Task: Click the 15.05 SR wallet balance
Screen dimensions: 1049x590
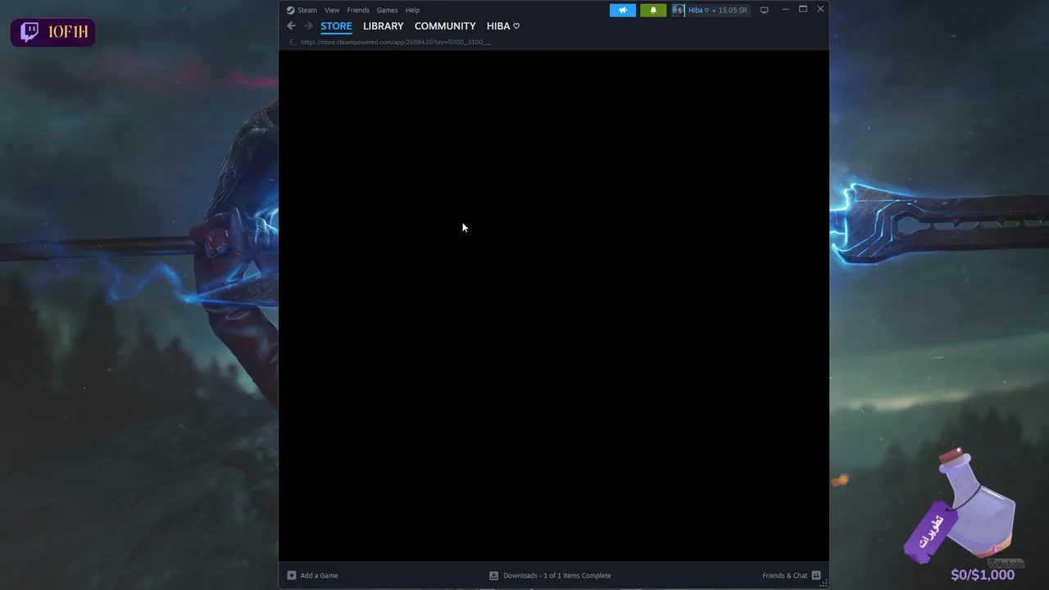Action: pos(733,10)
